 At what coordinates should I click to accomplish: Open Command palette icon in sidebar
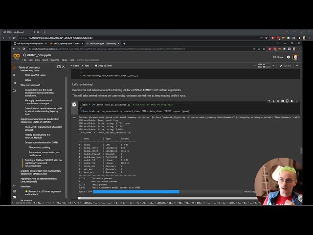coord(14,191)
